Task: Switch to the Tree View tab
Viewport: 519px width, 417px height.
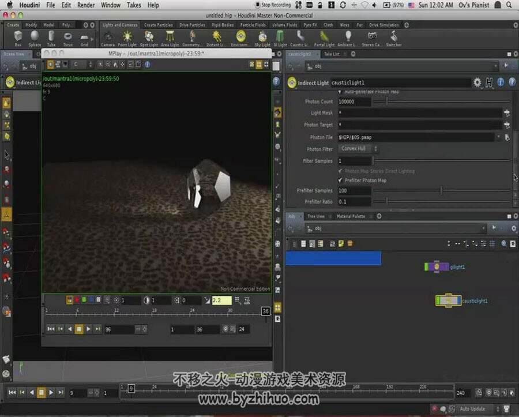Action: pyautogui.click(x=316, y=216)
